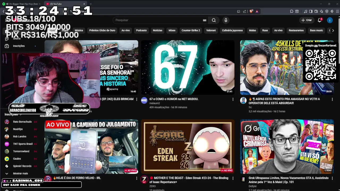Select the Música filter chip
Screen dimensions: 340x191
(79, 31)
